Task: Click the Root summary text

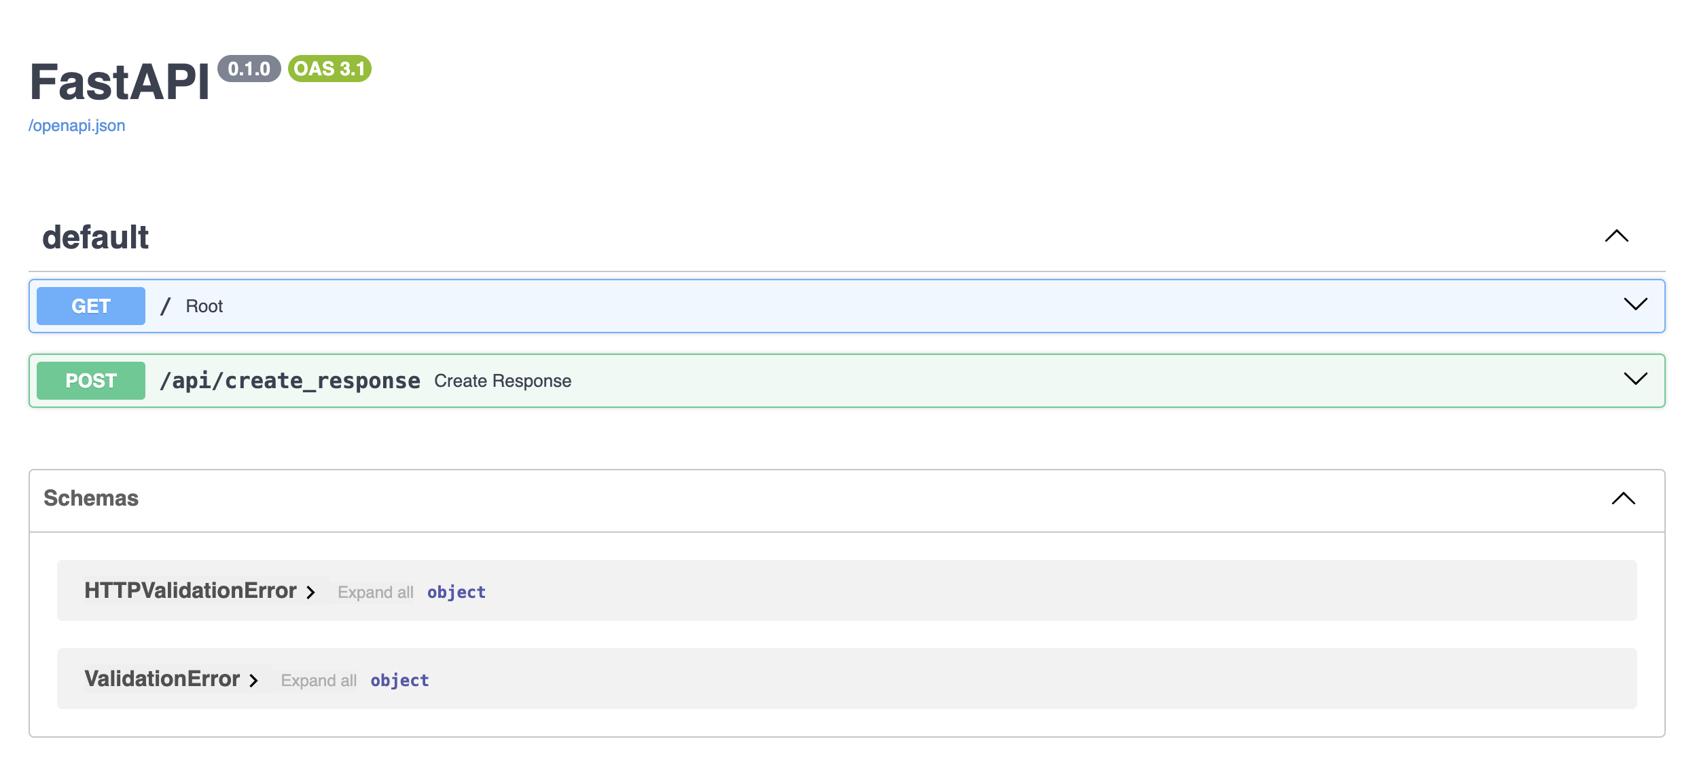Action: 204,307
